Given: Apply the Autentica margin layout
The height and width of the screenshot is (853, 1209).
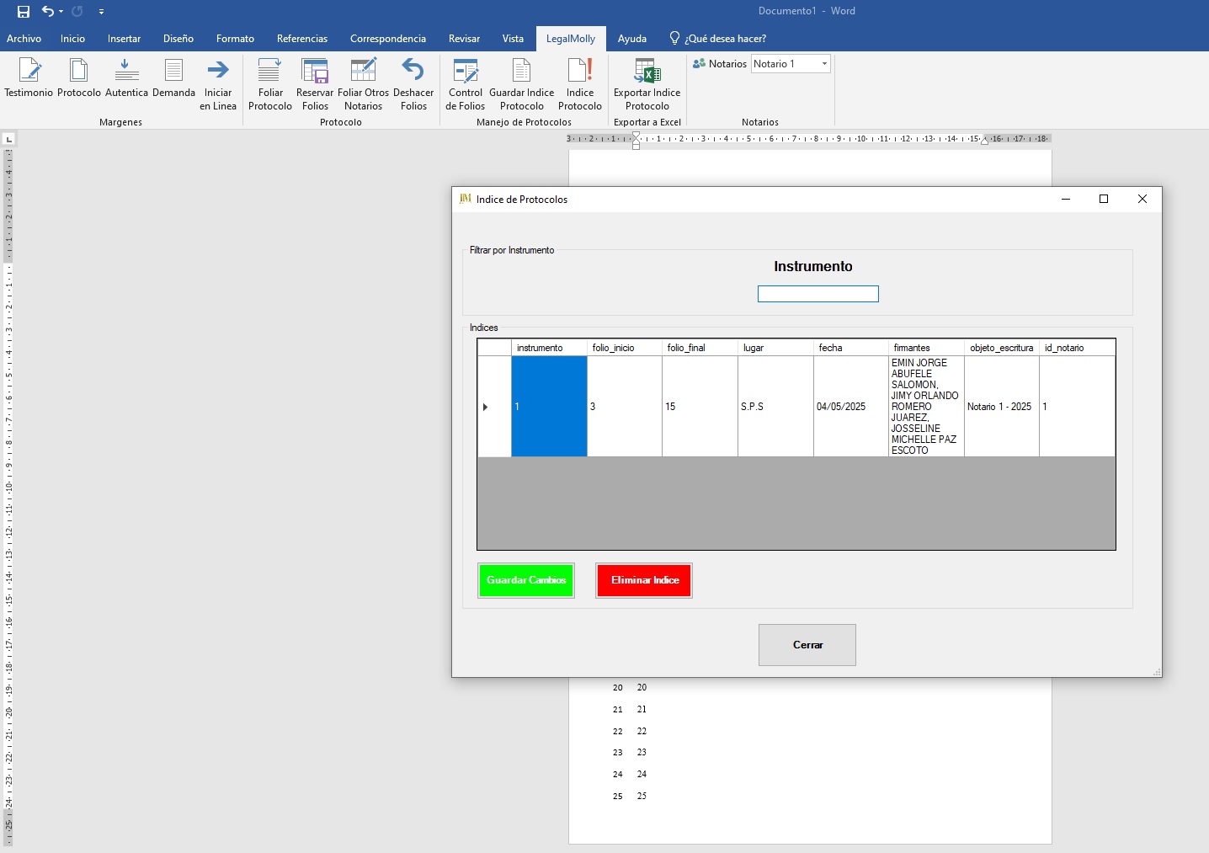Looking at the screenshot, I should (x=126, y=71).
